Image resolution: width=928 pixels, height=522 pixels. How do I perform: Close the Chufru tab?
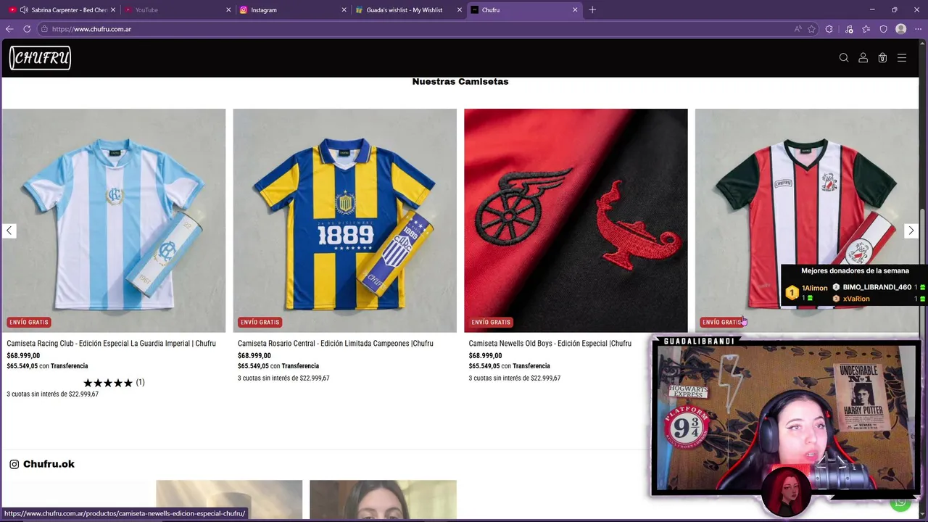(x=575, y=9)
